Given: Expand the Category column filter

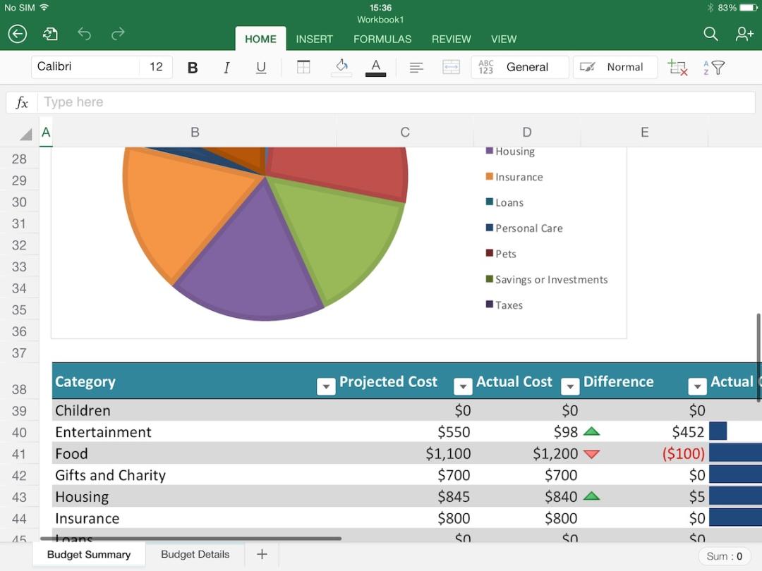Looking at the screenshot, I should coord(326,386).
